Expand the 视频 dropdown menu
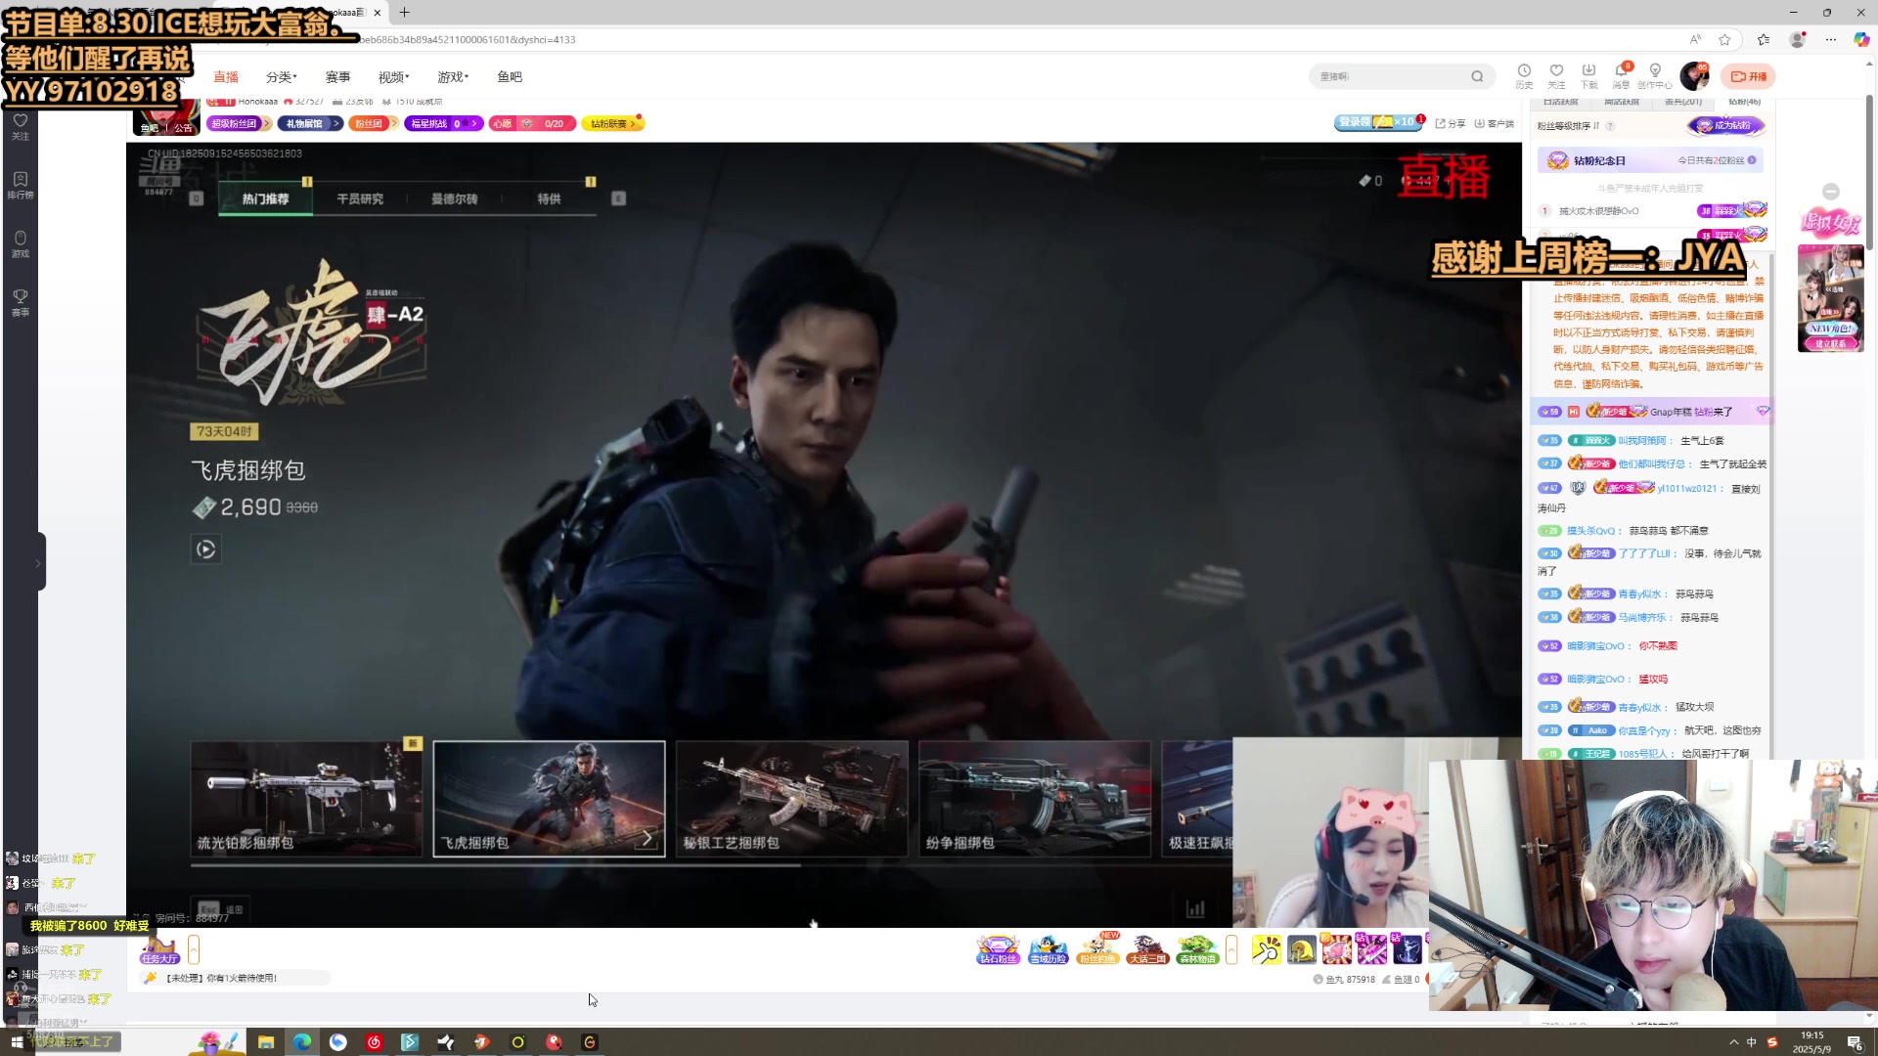Image resolution: width=1878 pixels, height=1056 pixels. [x=393, y=77]
